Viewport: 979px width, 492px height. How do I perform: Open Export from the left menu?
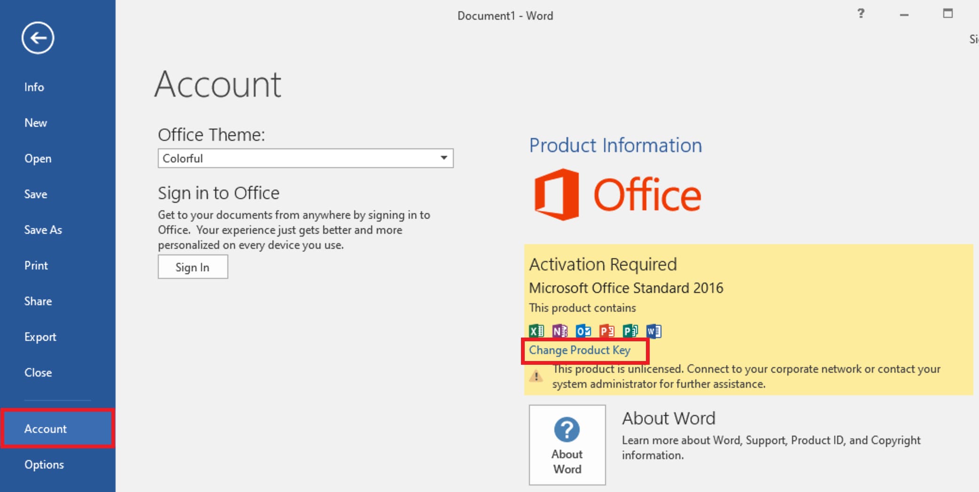click(x=40, y=337)
